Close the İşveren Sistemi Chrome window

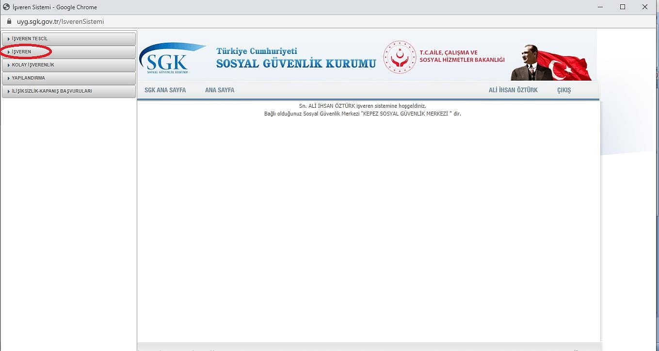pos(645,7)
